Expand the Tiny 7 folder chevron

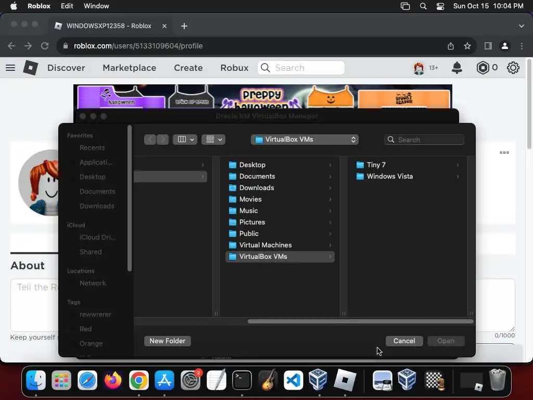[458, 165]
